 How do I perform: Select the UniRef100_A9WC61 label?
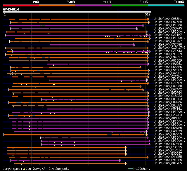click(168, 64)
